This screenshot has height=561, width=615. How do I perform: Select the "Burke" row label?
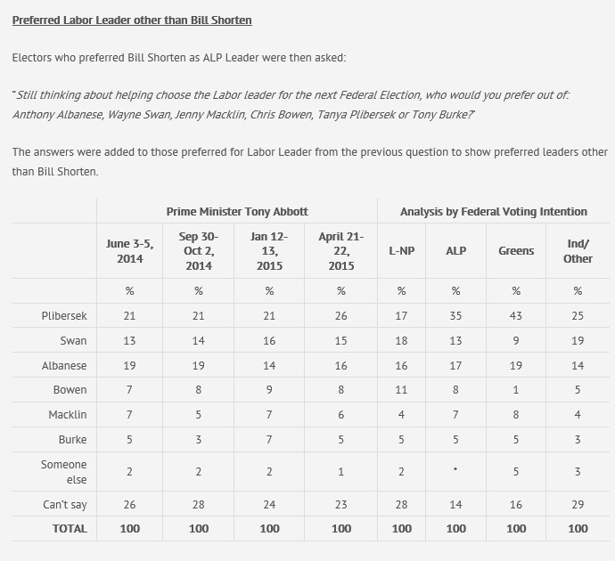click(72, 440)
